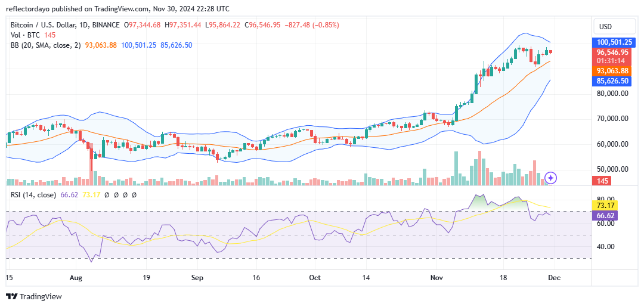Click the Dec label on time axis
Screen dimensions: 644x307
pyautogui.click(x=555, y=278)
